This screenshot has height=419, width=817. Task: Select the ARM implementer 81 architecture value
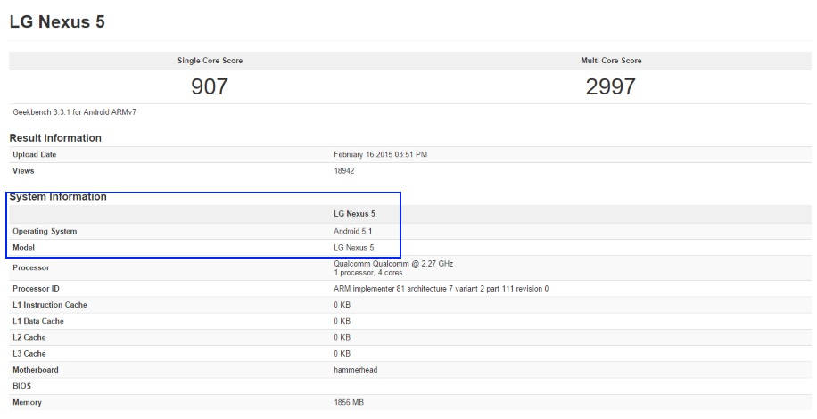tap(441, 288)
